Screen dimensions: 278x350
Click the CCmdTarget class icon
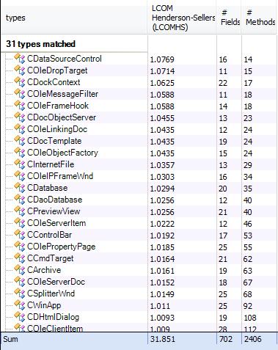[x=20, y=258]
